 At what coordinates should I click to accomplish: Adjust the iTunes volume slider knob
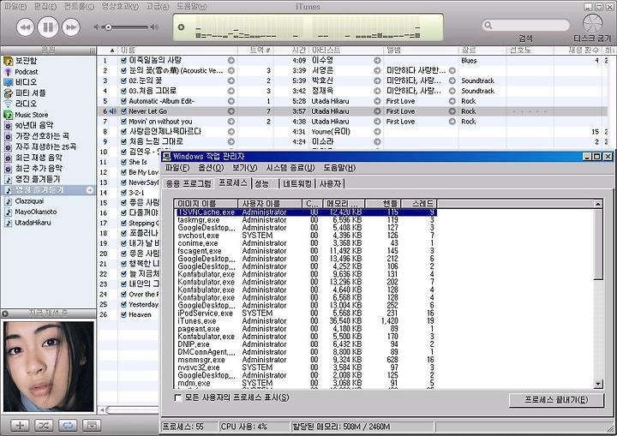pos(107,27)
